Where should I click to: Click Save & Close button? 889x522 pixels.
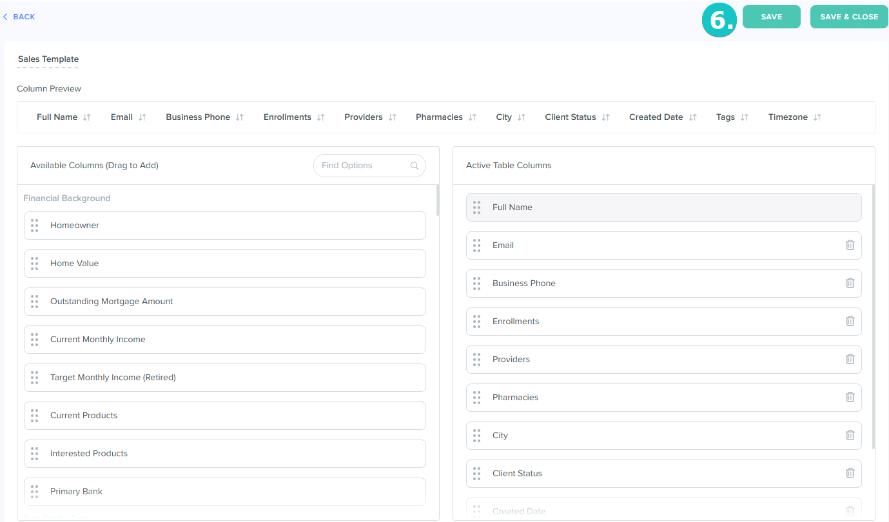(x=849, y=17)
